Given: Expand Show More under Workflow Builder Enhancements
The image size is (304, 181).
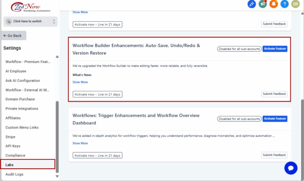Looking at the screenshot, I should [x=80, y=82].
